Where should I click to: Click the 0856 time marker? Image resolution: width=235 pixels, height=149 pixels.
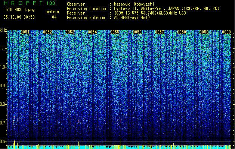pyautogui.click(x=137, y=32)
